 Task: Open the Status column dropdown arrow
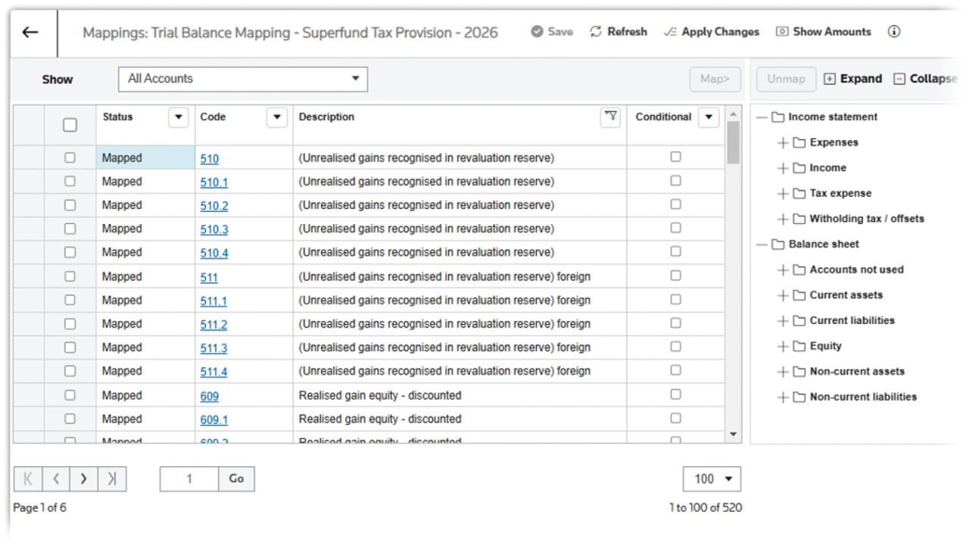tap(178, 117)
